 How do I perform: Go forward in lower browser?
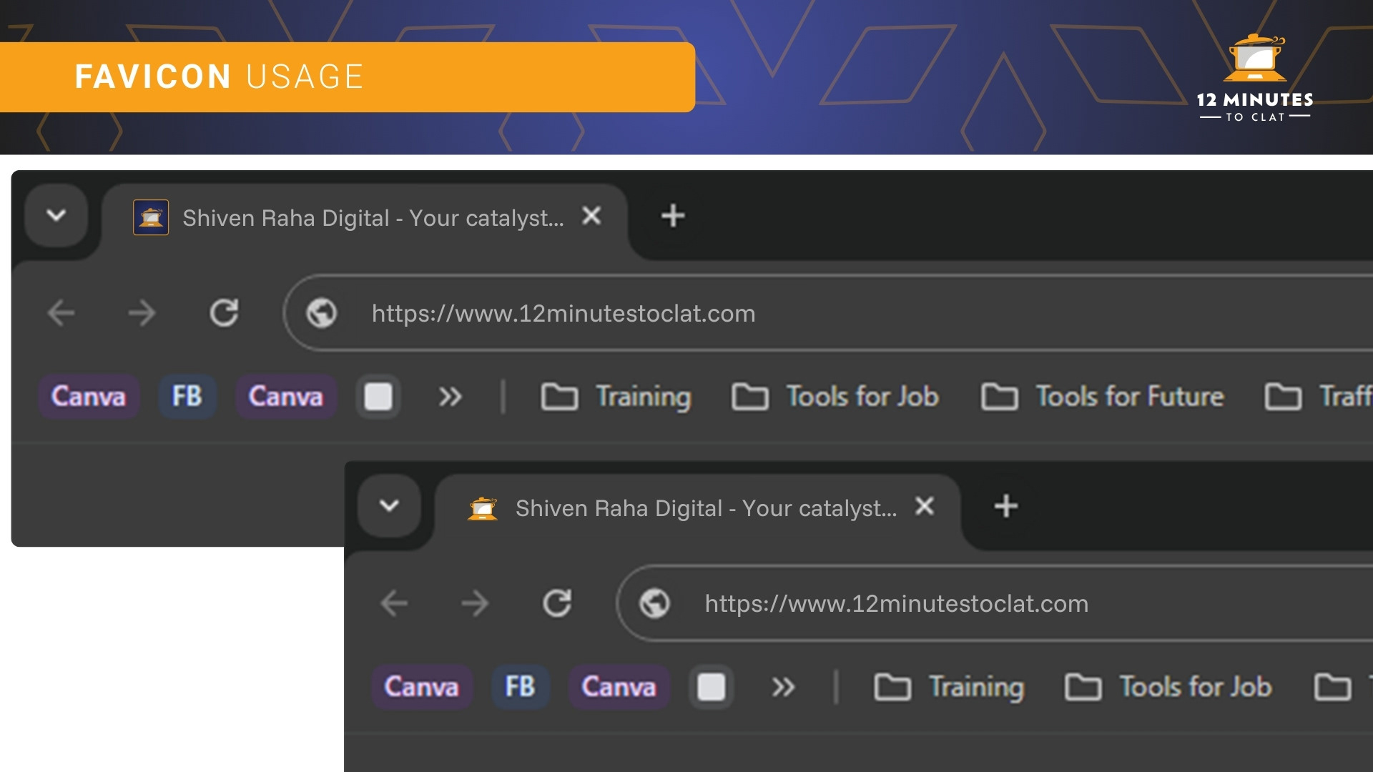475,603
